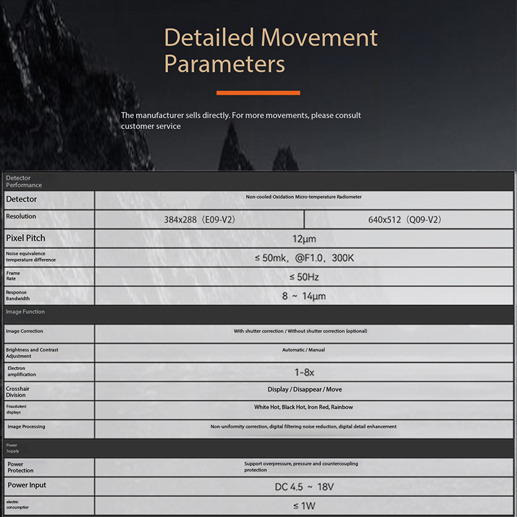Click the shutter correction options cell
Screen dimensions: 517x517
pos(301,331)
